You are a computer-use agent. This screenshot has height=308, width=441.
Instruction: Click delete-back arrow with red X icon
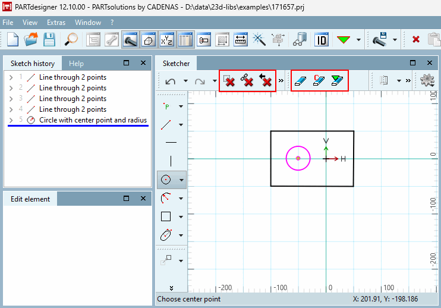[x=266, y=81]
